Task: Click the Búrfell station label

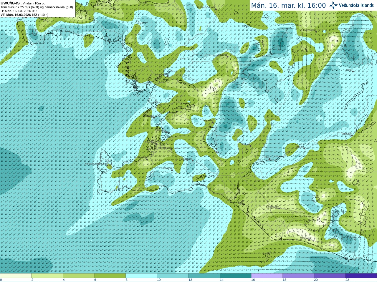Action: (x=300, y=147)
